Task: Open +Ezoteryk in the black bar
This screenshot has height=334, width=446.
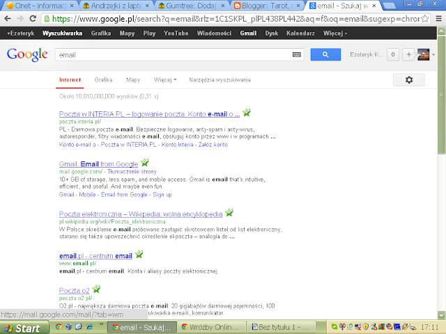Action: [x=20, y=33]
